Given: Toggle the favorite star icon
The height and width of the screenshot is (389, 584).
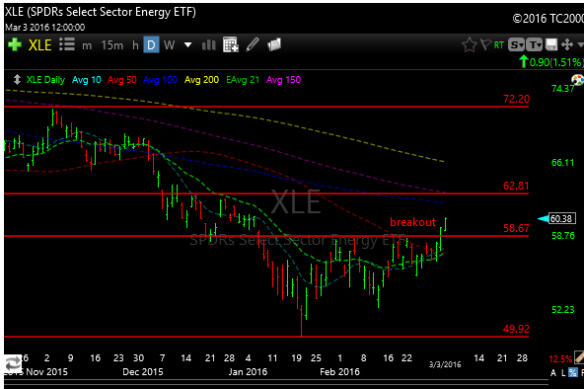Looking at the screenshot, I should (470, 45).
